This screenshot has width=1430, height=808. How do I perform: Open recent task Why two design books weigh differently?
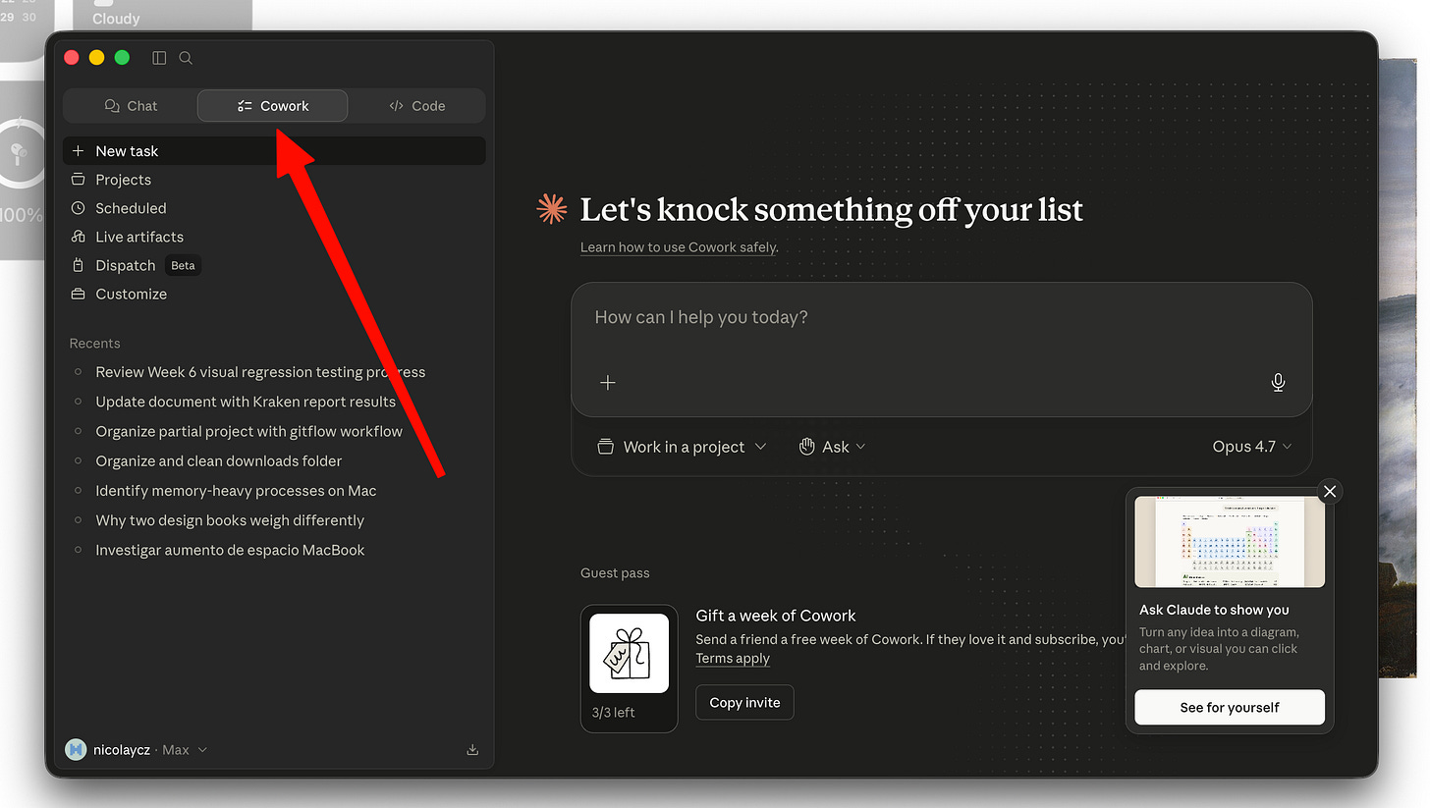[230, 520]
